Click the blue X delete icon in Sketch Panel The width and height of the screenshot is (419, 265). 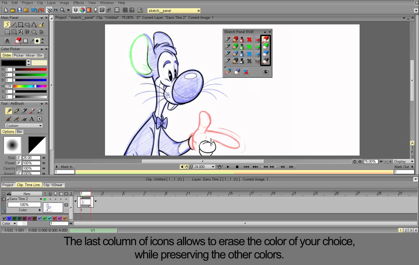coord(249,54)
